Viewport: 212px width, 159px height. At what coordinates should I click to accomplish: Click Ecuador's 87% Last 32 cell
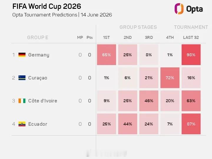(191, 124)
